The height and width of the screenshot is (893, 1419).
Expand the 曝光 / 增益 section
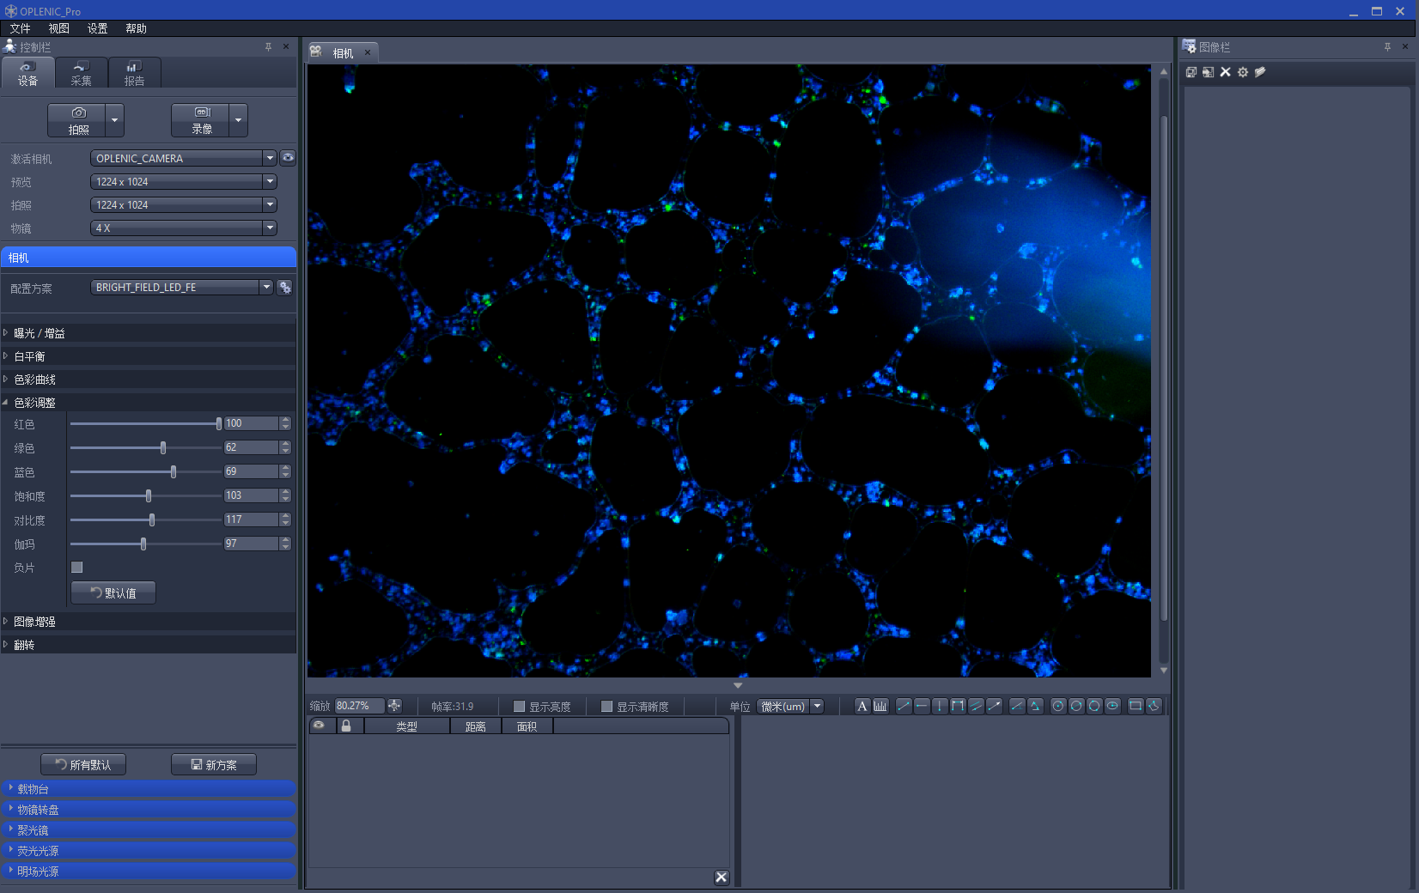tap(40, 333)
